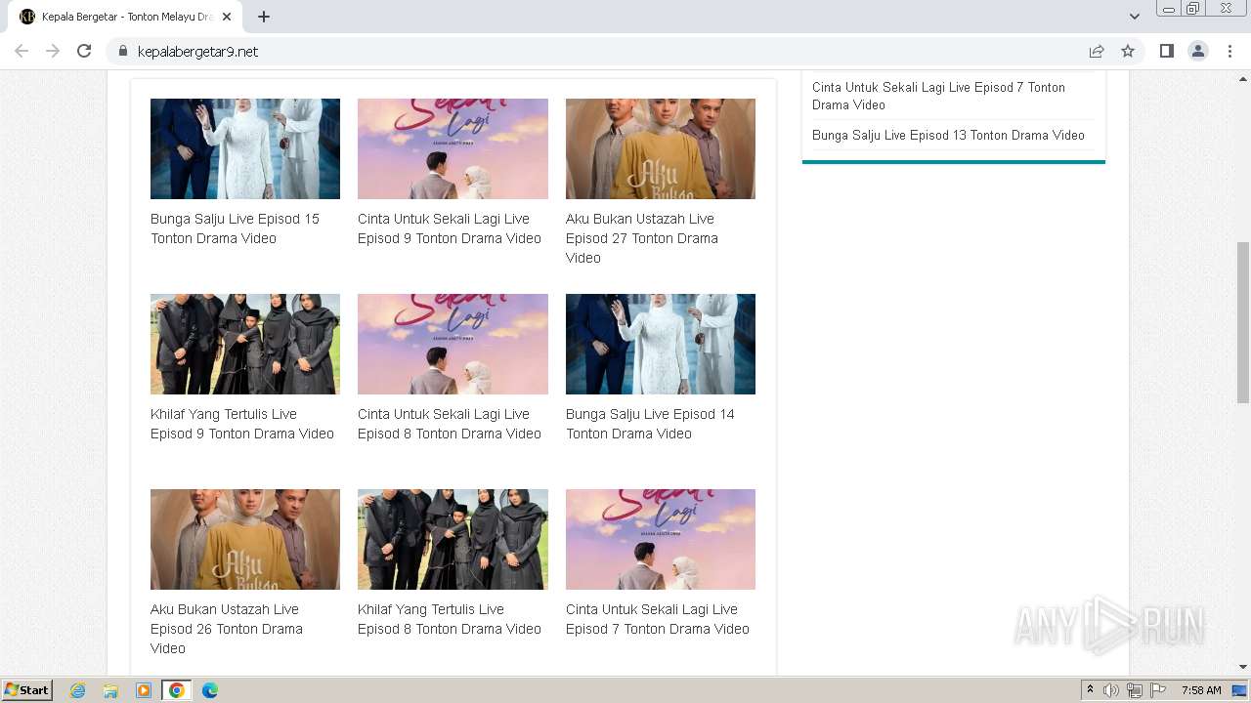Viewport: 1251px width, 703px height.
Task: Open a new tab with the plus button
Action: click(x=264, y=17)
